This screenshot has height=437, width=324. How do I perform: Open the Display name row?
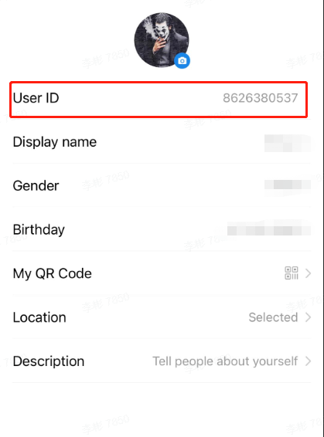coord(162,142)
